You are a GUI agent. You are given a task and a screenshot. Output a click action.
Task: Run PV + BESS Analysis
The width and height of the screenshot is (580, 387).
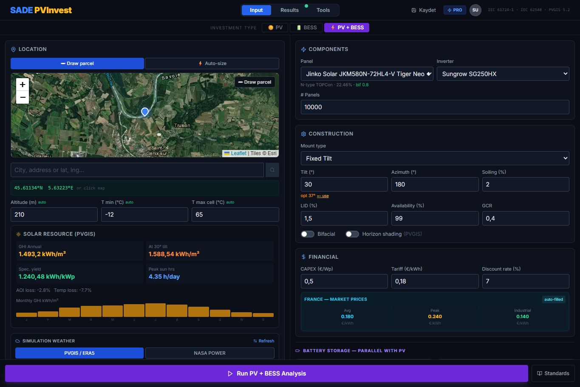[266, 373]
